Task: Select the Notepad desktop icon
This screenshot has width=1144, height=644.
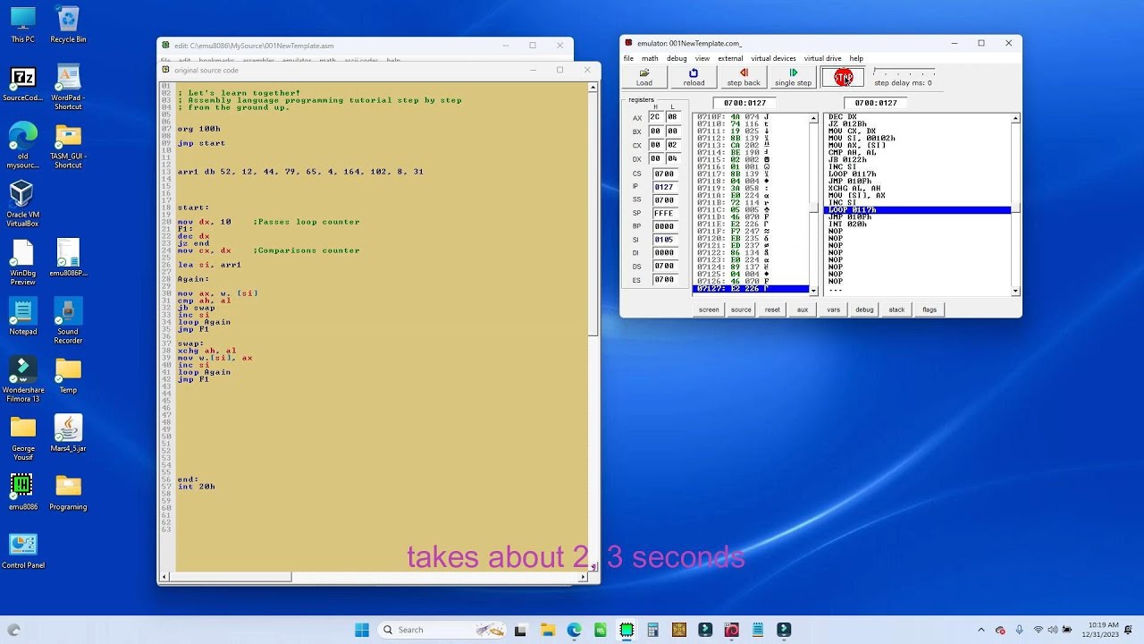Action: [22, 318]
